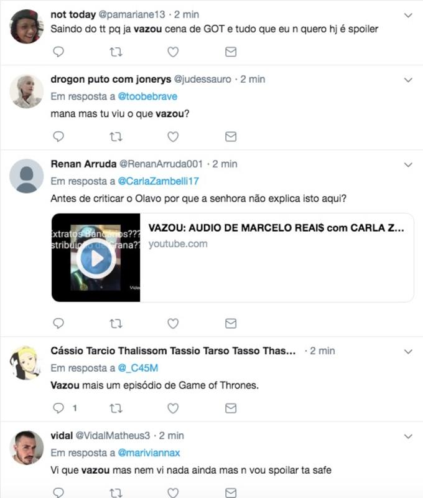Open the chevron menu on vidal's tweet
The image size is (423, 498).
click(408, 436)
